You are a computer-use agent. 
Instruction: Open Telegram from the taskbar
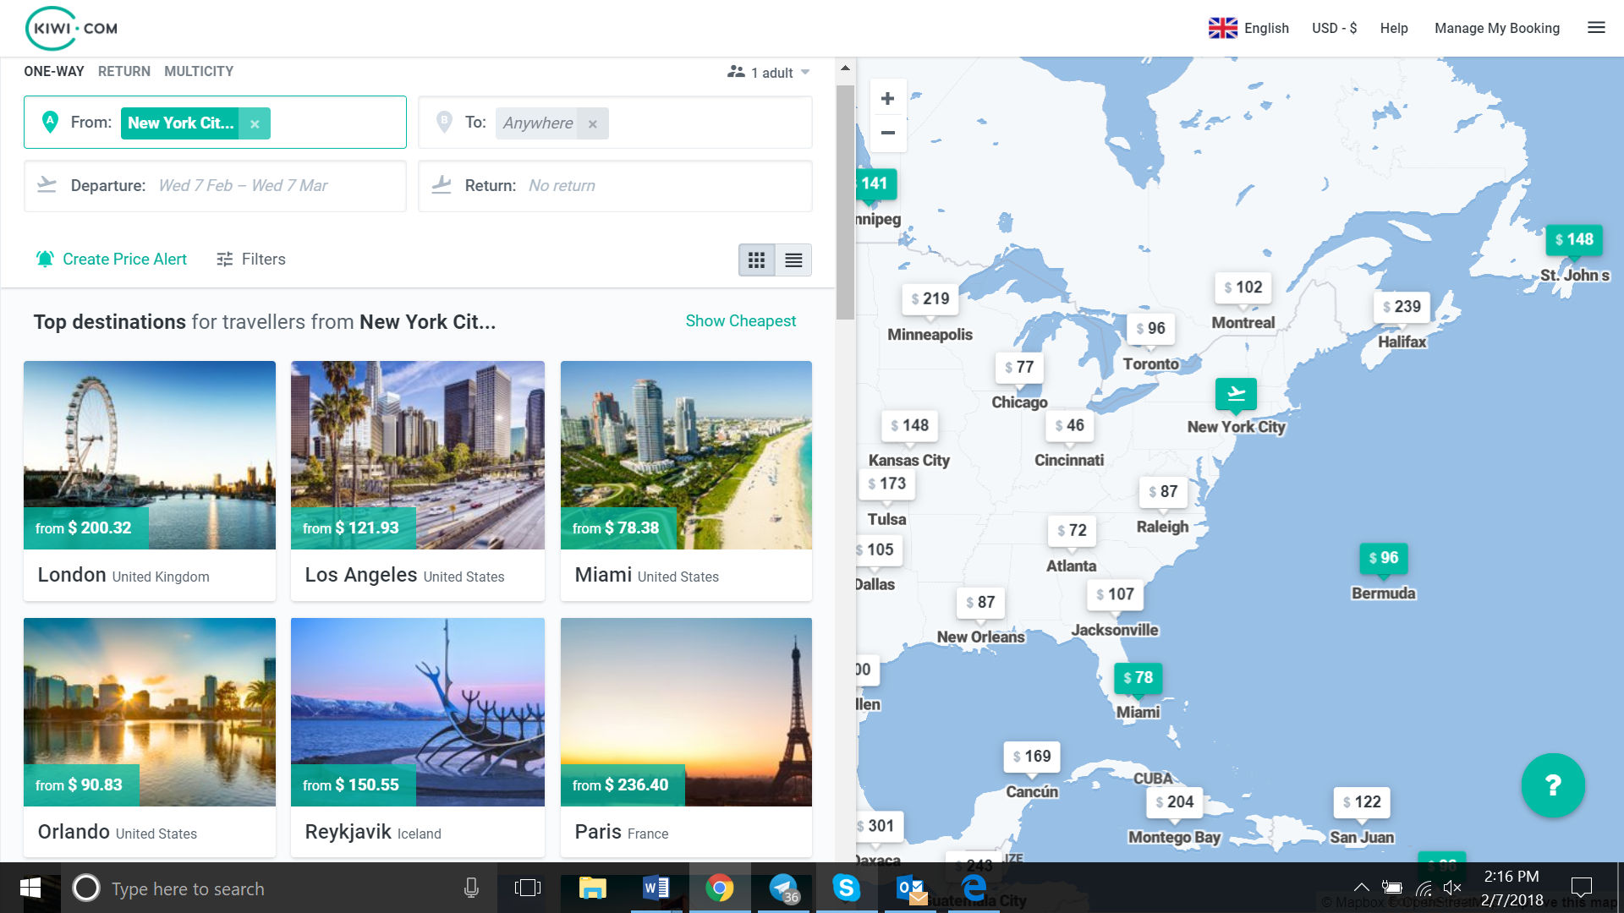click(783, 888)
